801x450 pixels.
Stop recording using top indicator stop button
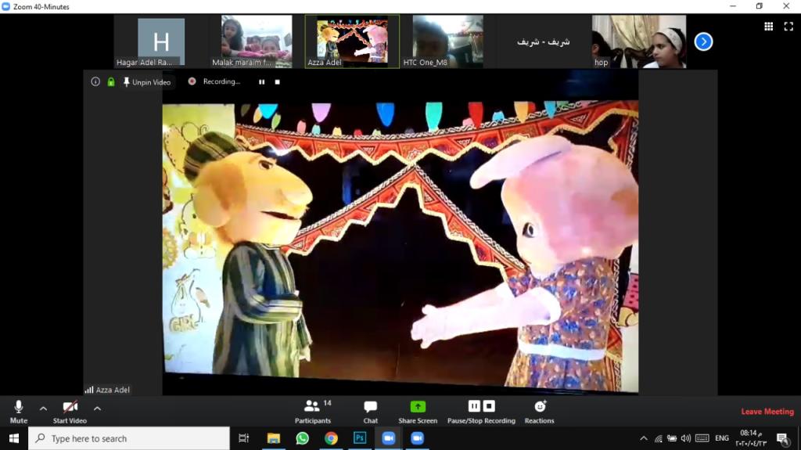[x=278, y=82]
